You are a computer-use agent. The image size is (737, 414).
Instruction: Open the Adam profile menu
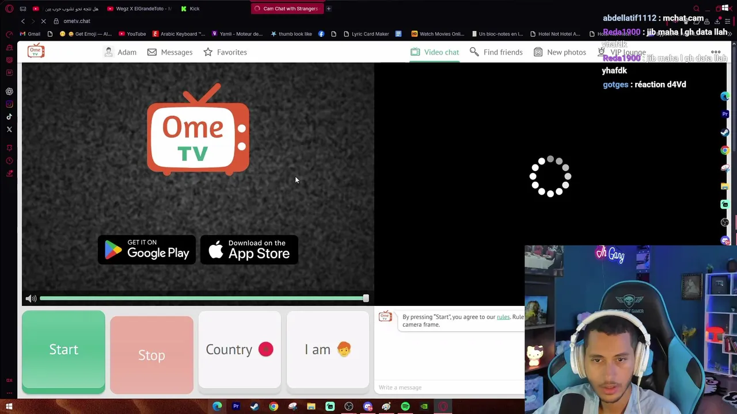120,52
